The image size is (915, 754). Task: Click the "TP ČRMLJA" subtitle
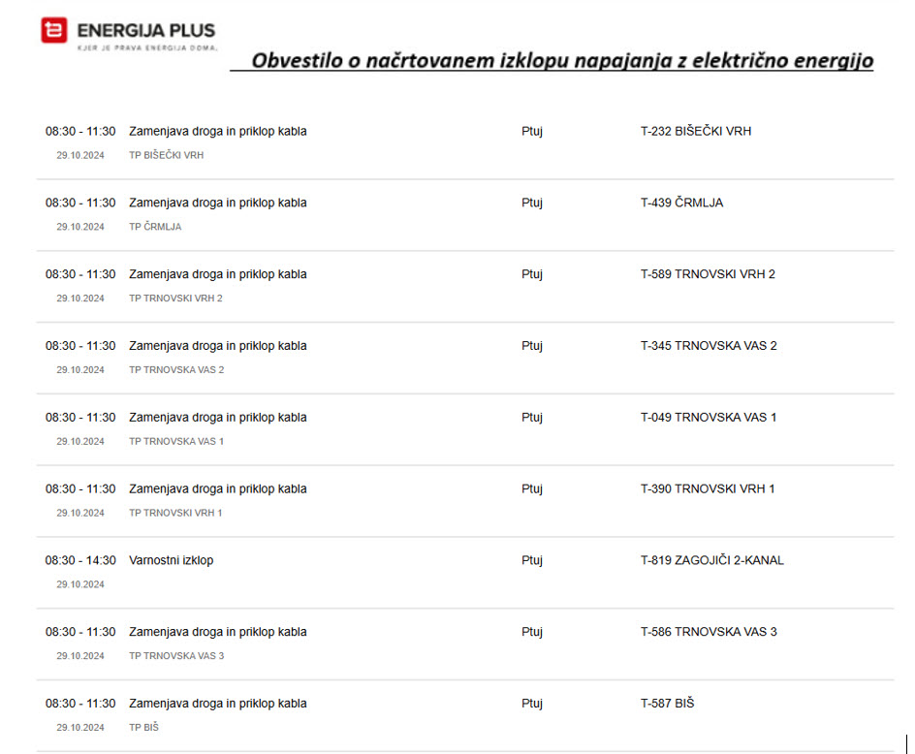click(155, 227)
